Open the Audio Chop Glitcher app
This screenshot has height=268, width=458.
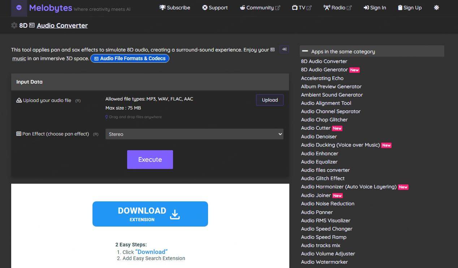pos(324,120)
